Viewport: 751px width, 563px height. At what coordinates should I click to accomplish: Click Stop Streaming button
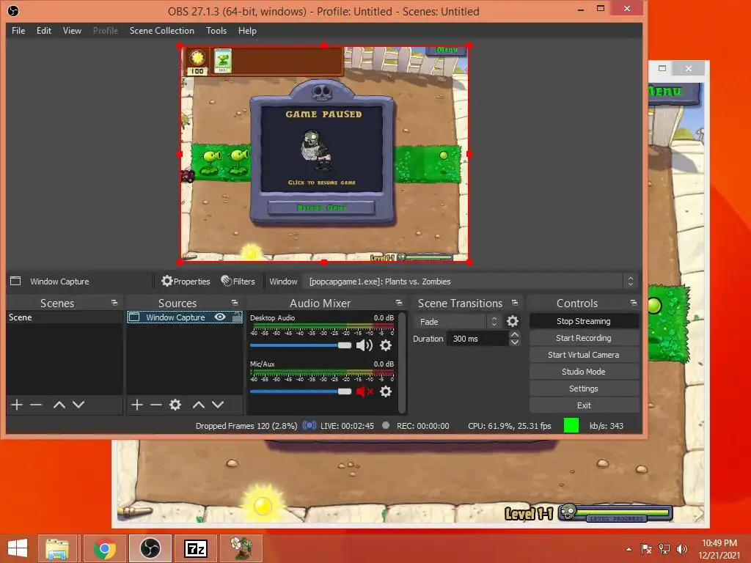(584, 321)
